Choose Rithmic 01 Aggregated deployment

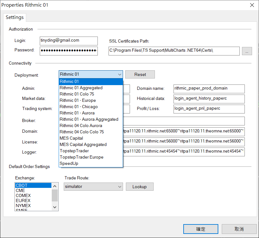[x=91, y=88]
